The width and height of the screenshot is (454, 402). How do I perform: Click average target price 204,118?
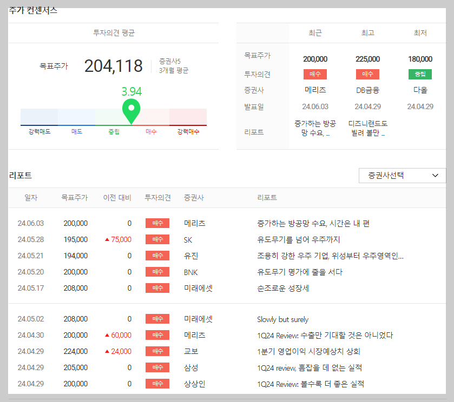point(113,66)
